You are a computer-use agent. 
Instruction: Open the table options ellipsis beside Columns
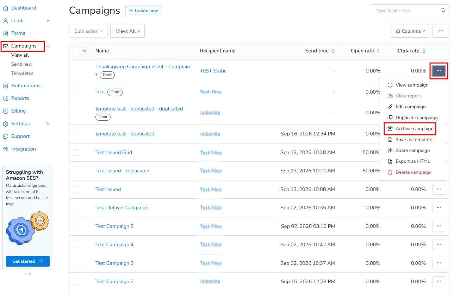tap(441, 31)
